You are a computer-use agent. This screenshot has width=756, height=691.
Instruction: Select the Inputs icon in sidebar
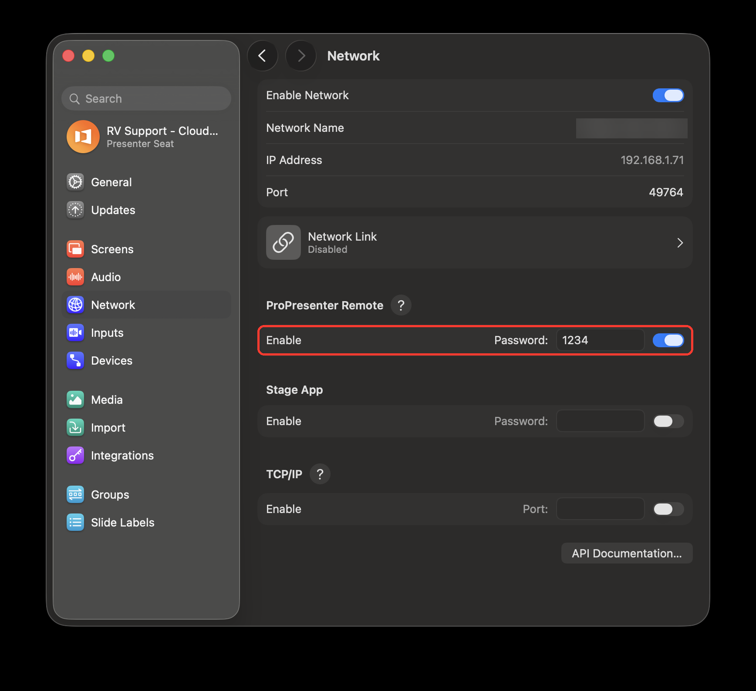point(75,332)
